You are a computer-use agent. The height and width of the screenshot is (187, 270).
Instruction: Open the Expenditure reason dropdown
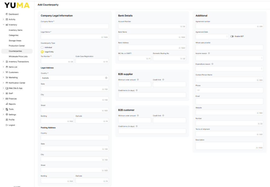(229, 69)
